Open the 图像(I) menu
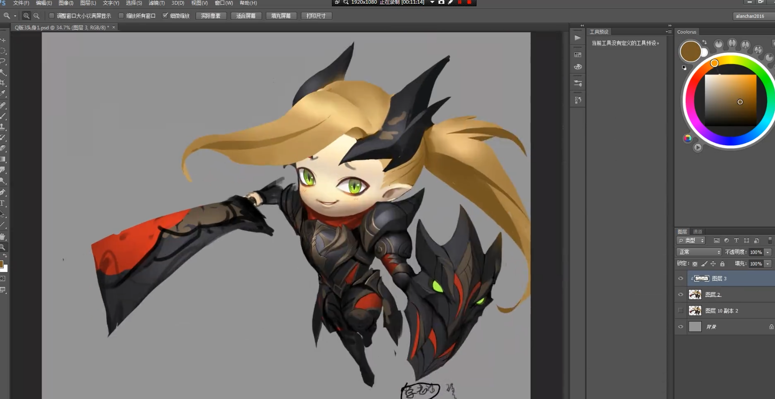This screenshot has height=399, width=775. pyautogui.click(x=66, y=3)
